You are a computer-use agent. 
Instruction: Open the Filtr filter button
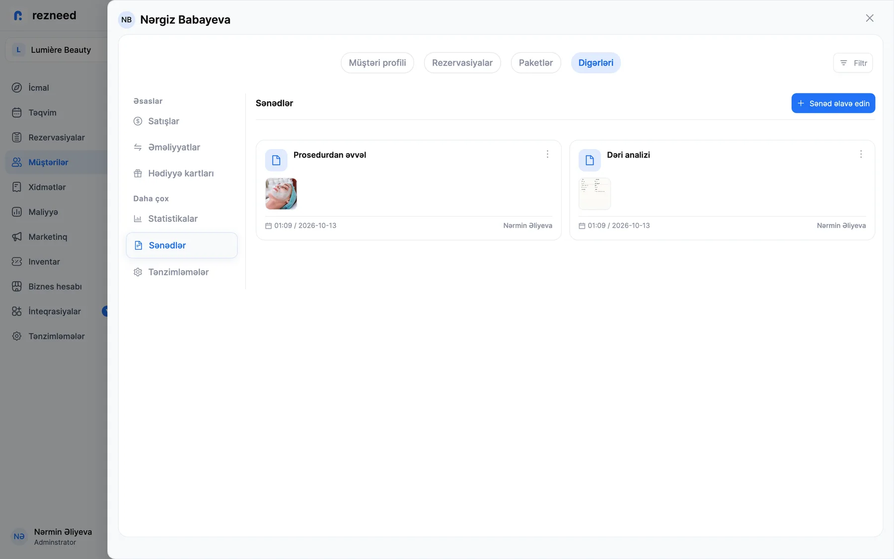[x=853, y=63]
